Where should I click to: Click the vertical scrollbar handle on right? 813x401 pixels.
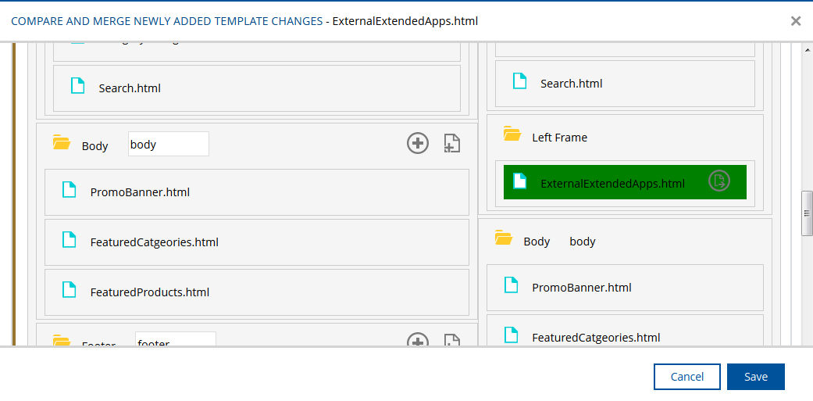pyautogui.click(x=807, y=212)
